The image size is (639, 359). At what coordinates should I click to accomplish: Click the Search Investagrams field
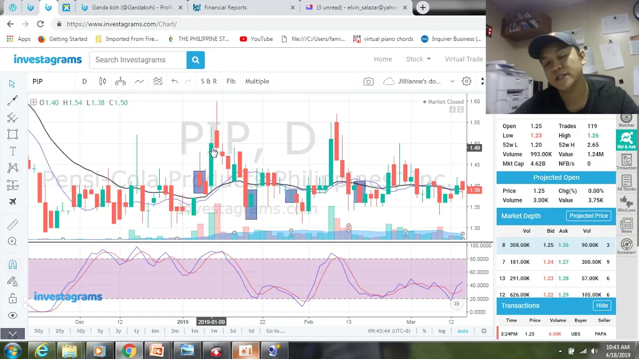(x=138, y=60)
